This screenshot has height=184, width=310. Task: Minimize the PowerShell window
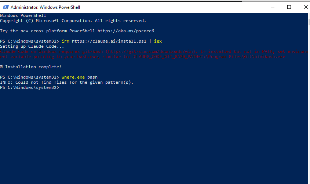pos(272,7)
